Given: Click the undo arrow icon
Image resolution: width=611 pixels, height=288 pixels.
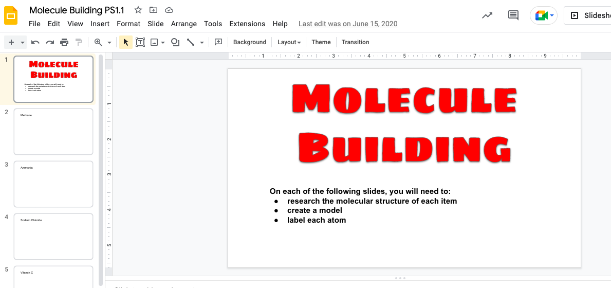Looking at the screenshot, I should (x=35, y=42).
